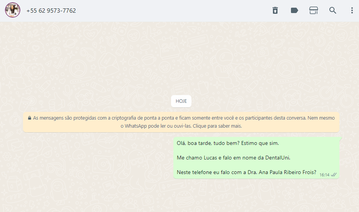Click the trash archive icon in the header
Image resolution: width=359 pixels, height=212 pixels.
275,10
